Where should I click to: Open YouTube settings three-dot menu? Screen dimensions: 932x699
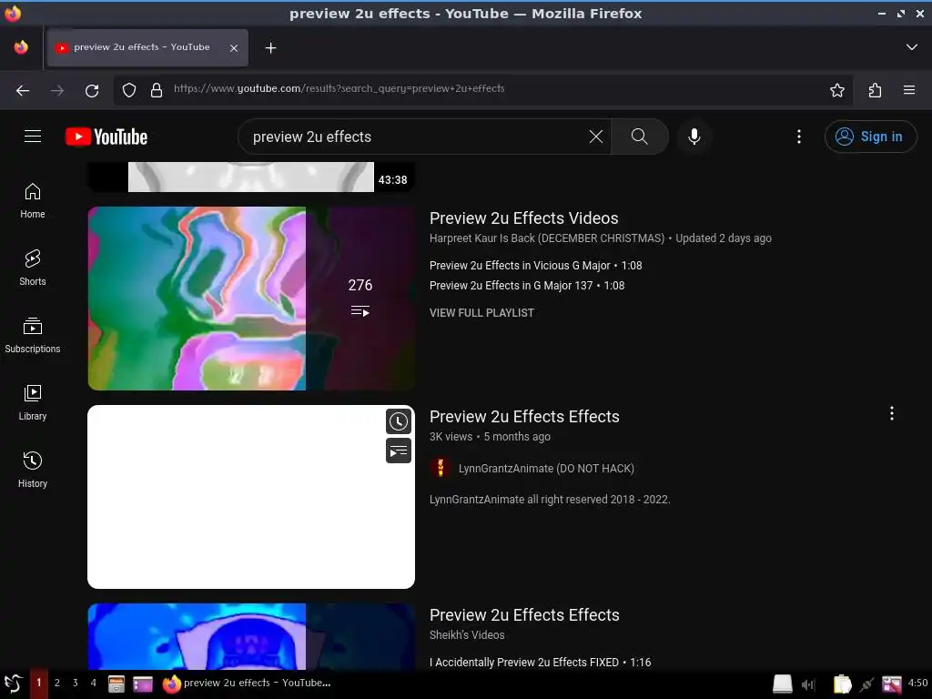point(799,137)
